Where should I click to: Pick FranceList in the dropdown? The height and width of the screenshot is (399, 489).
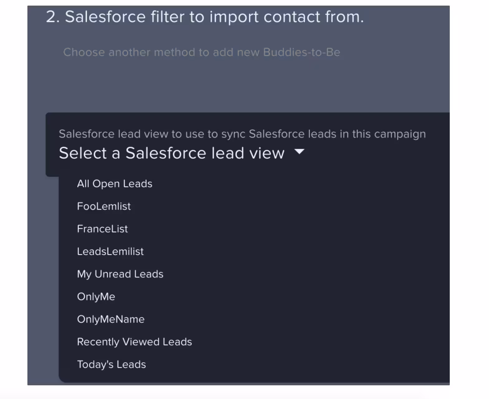[102, 229]
